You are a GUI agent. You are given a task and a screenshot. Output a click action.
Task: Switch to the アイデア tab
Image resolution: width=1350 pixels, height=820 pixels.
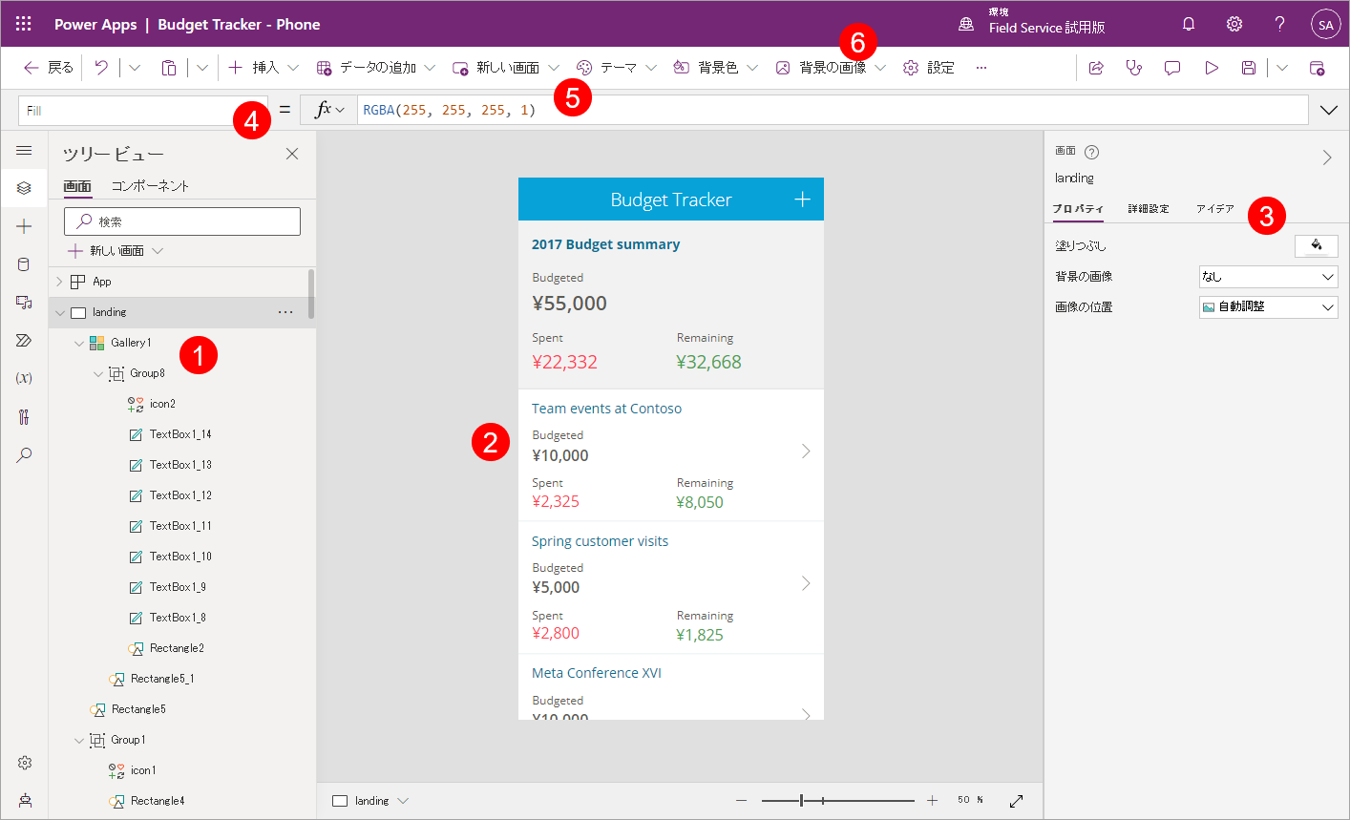(1215, 209)
